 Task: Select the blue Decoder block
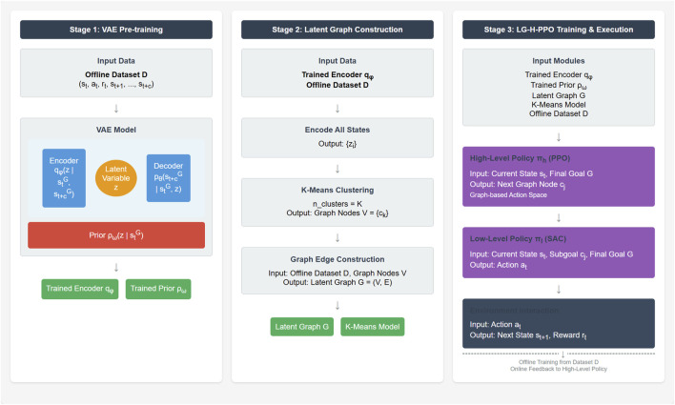point(169,178)
